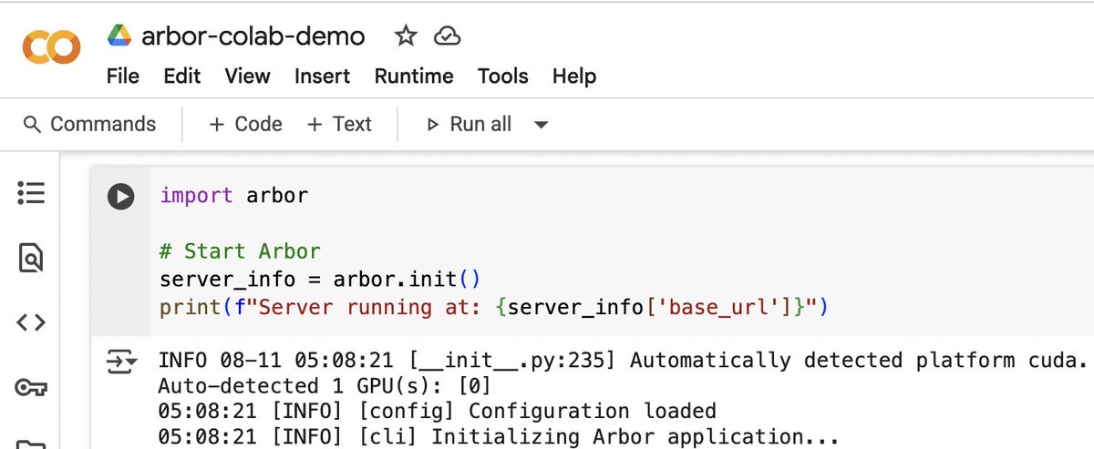Open the Tools menu
This screenshot has width=1094, height=449.
click(x=502, y=77)
